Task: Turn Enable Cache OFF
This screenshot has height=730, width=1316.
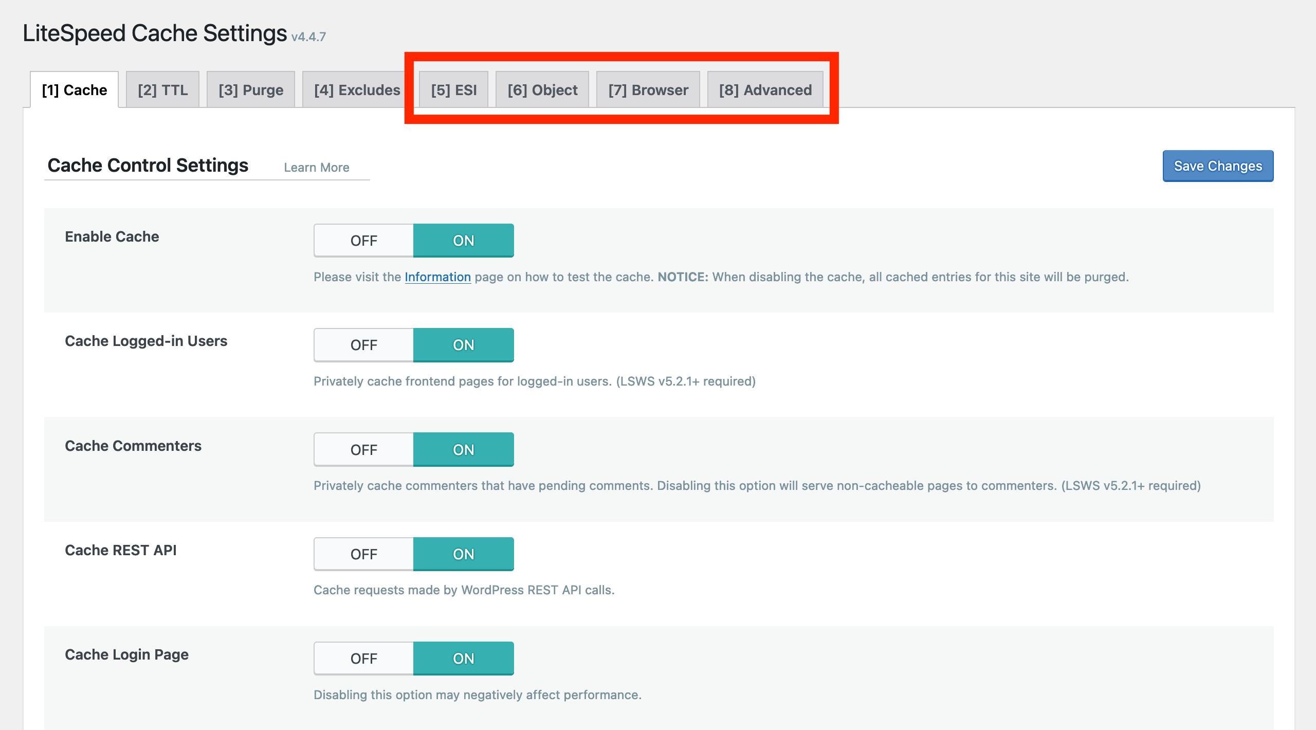Action: (364, 241)
